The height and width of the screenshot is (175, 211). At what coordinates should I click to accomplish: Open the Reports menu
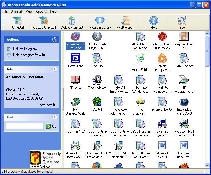pos(41,11)
